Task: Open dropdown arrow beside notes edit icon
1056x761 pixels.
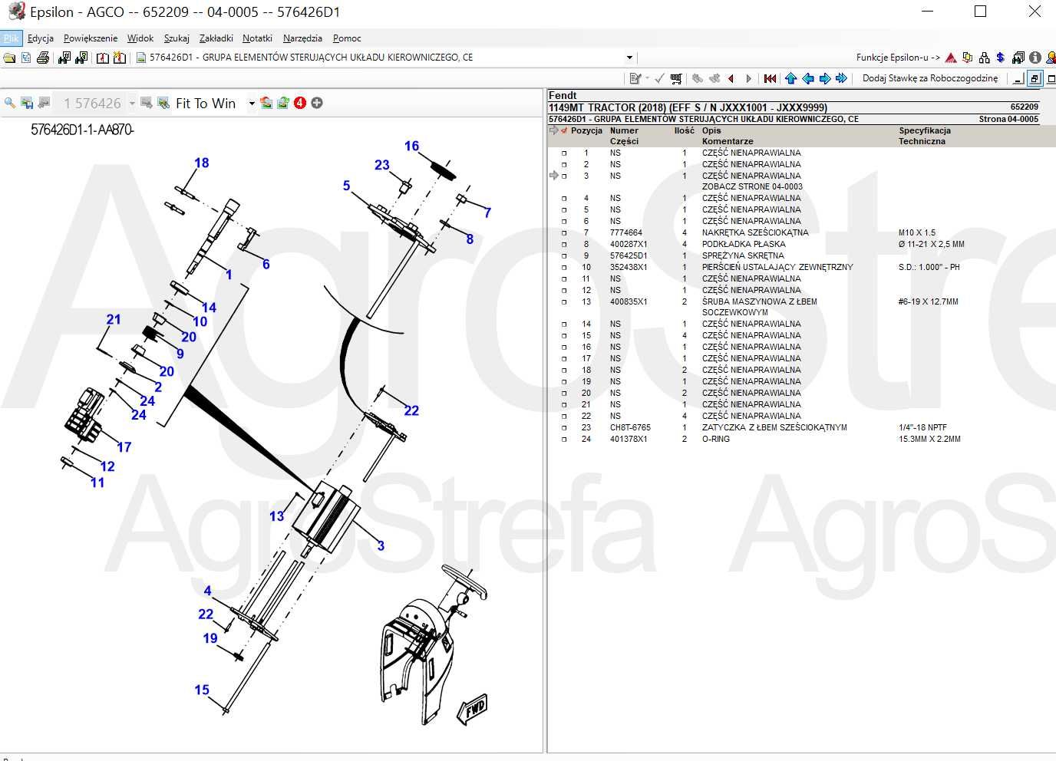Action: (647, 78)
